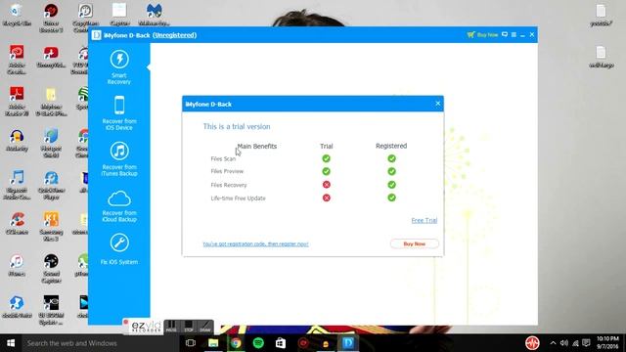Open the register with registration code link
Viewport: 626px width, 352px height.
[x=255, y=243]
